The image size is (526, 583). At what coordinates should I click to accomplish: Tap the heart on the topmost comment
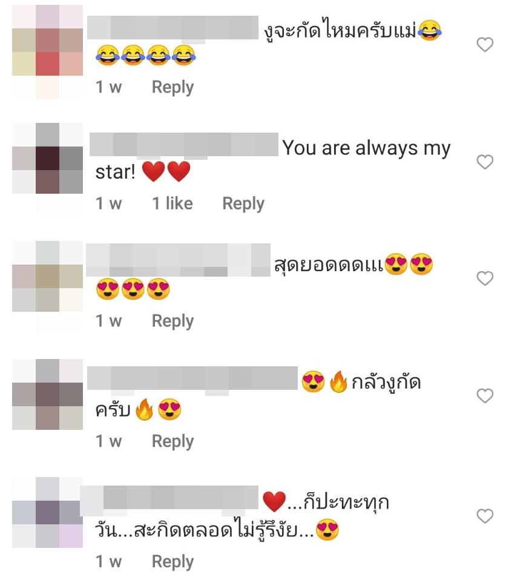485,45
